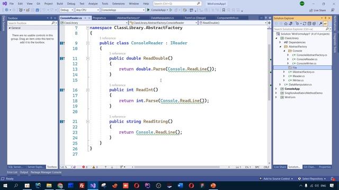Open the Debug configuration dropdown

[67, 10]
